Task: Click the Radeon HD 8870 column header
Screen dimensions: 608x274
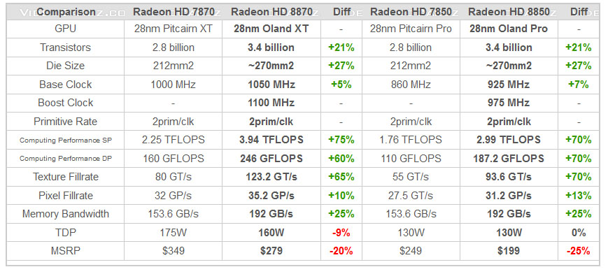Action: click(271, 12)
